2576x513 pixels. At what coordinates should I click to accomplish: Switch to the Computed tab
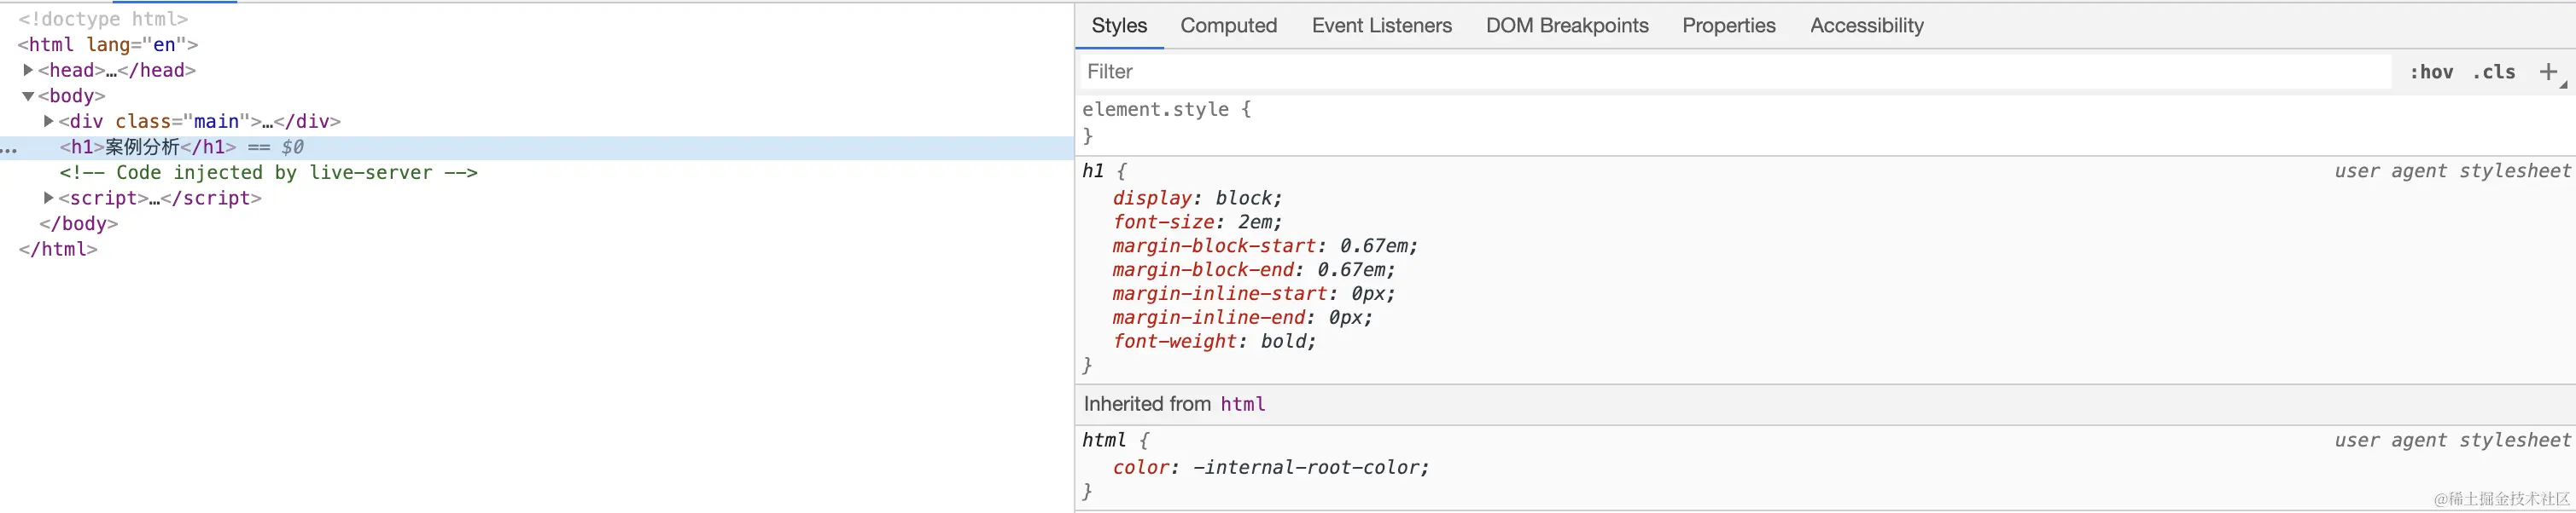coord(1228,26)
